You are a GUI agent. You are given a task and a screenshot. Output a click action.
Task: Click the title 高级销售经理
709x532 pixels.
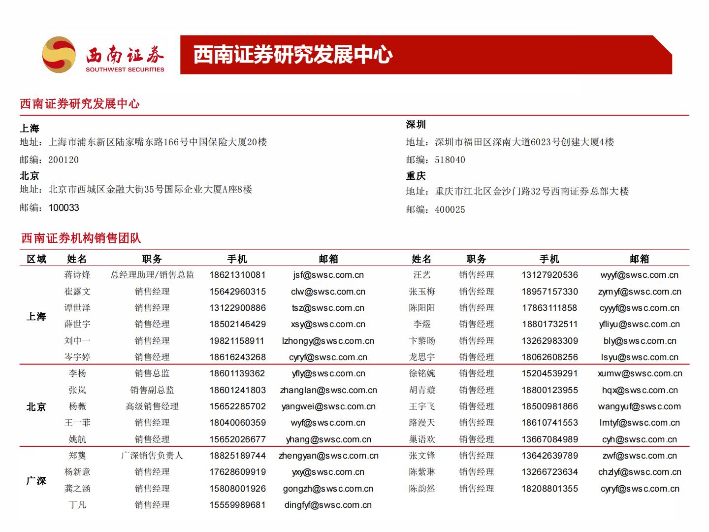pyautogui.click(x=152, y=406)
